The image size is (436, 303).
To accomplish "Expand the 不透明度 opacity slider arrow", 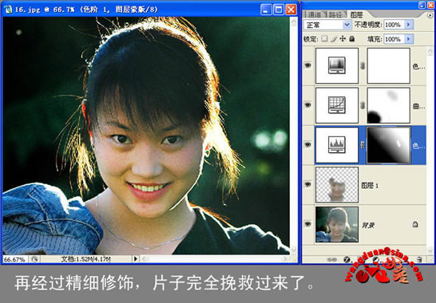I will [x=409, y=25].
